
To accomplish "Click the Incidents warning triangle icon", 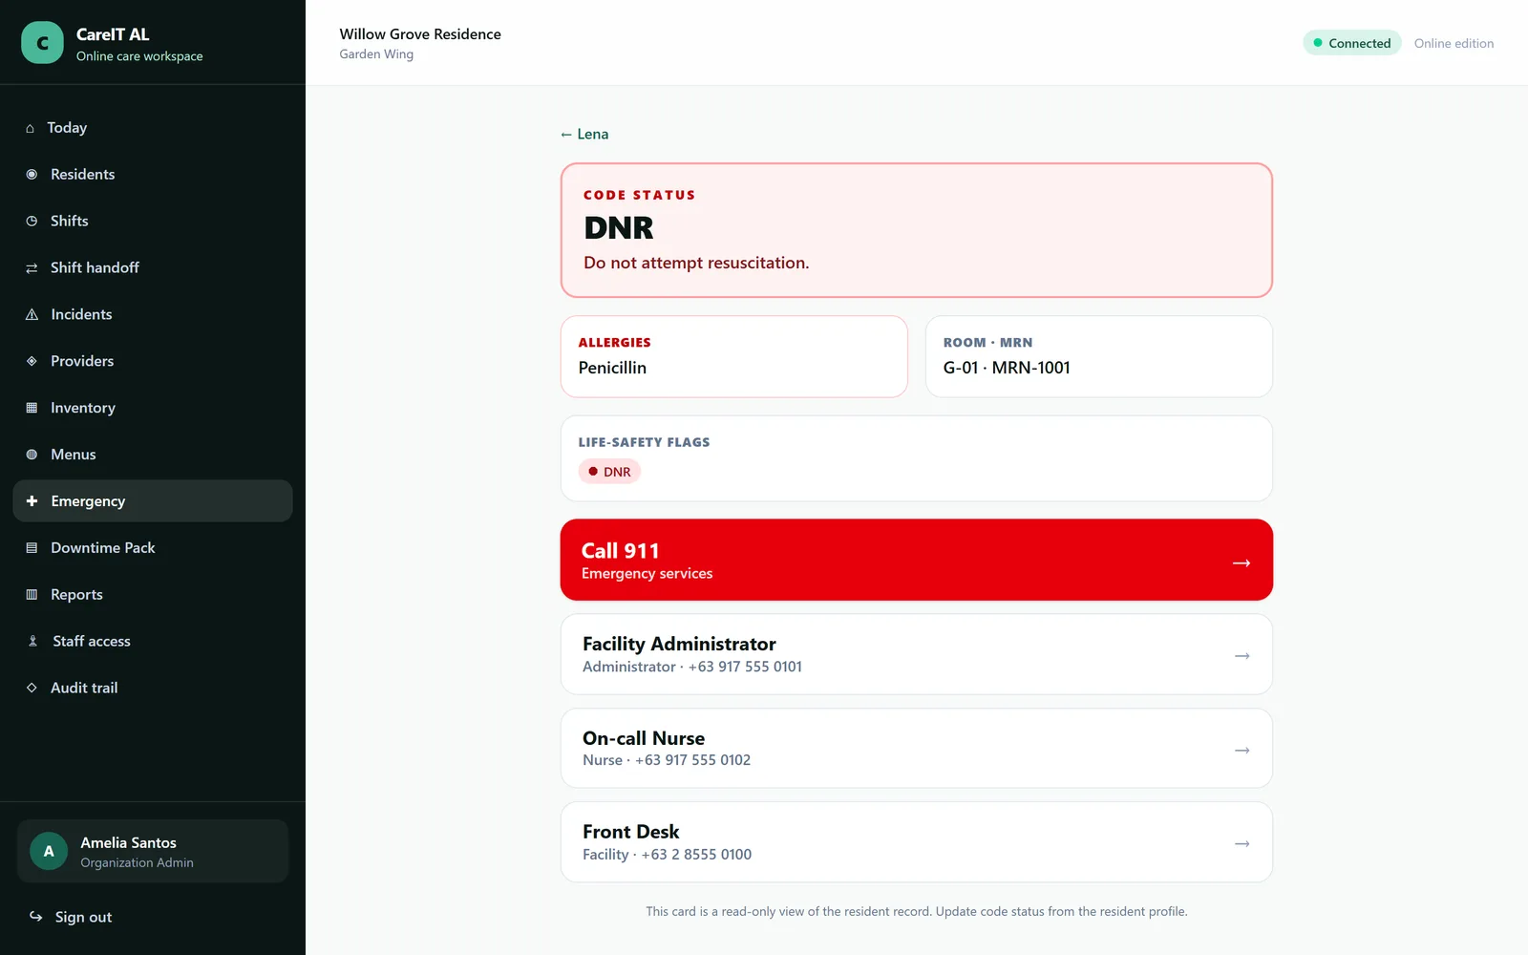I will coord(32,315).
